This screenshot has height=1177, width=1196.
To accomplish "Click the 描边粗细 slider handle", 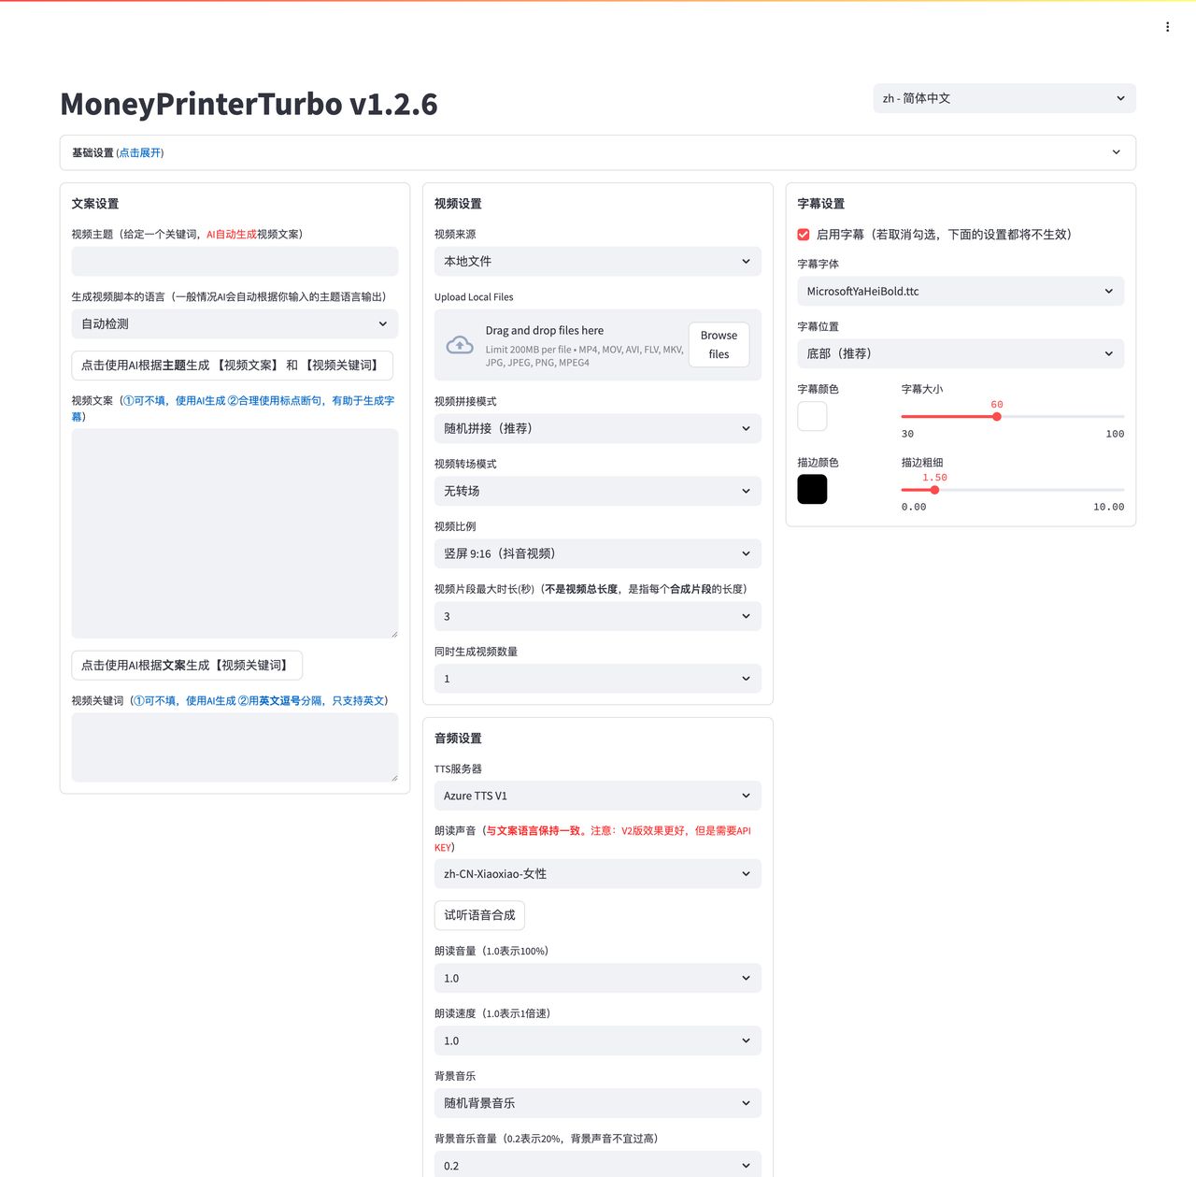I will (934, 490).
